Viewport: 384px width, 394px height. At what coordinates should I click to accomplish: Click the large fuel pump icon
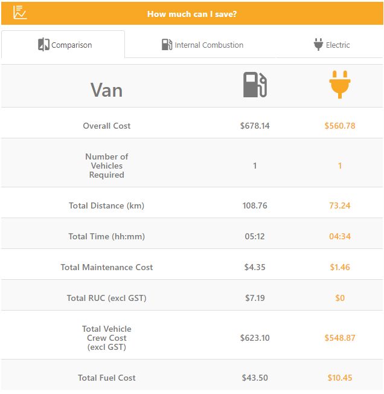click(255, 85)
